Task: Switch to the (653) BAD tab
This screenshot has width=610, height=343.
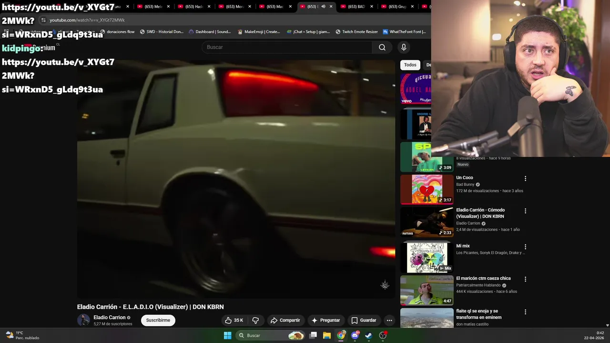Action: [x=356, y=7]
